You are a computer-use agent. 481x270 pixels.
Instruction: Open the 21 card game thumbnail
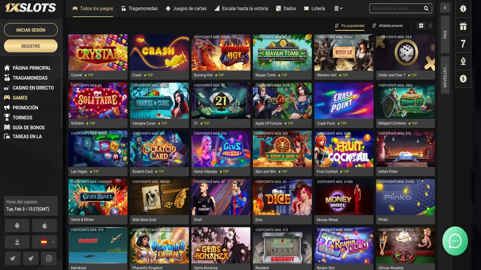tap(221, 101)
